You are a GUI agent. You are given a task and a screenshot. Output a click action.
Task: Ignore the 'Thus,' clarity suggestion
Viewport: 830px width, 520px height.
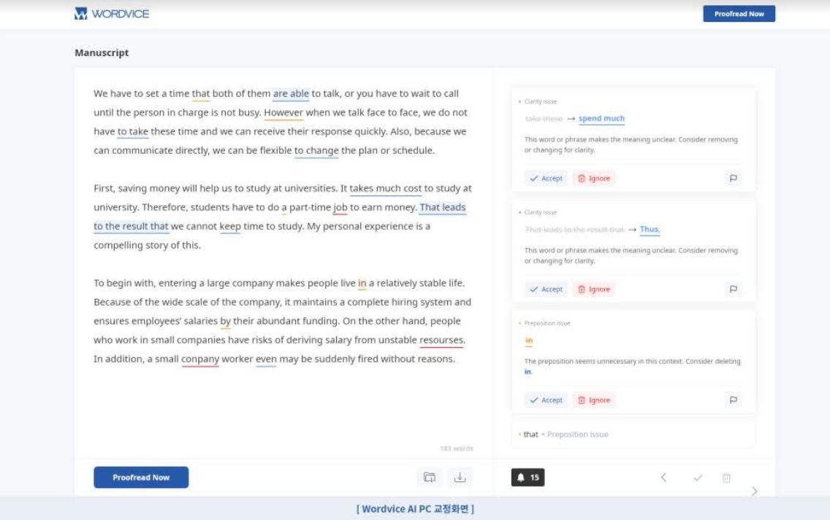pyautogui.click(x=593, y=289)
